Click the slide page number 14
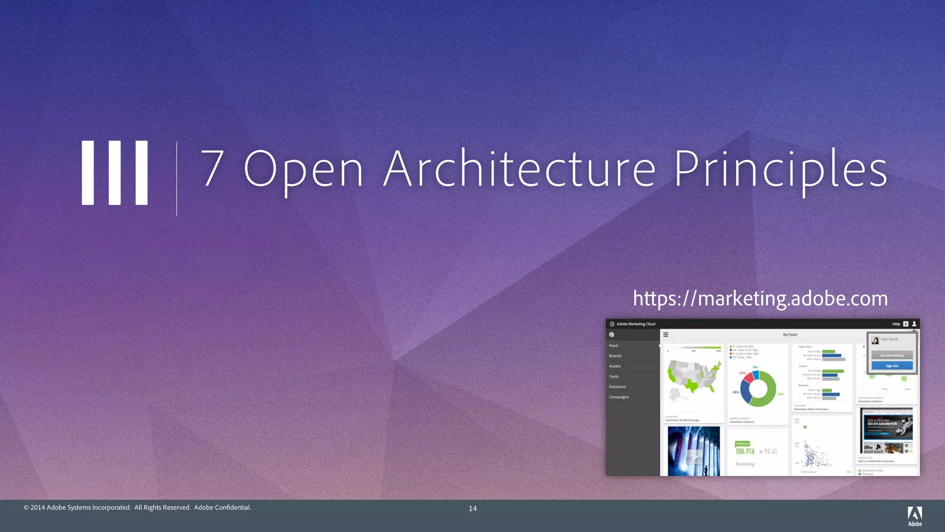The height and width of the screenshot is (532, 945). pos(472,508)
